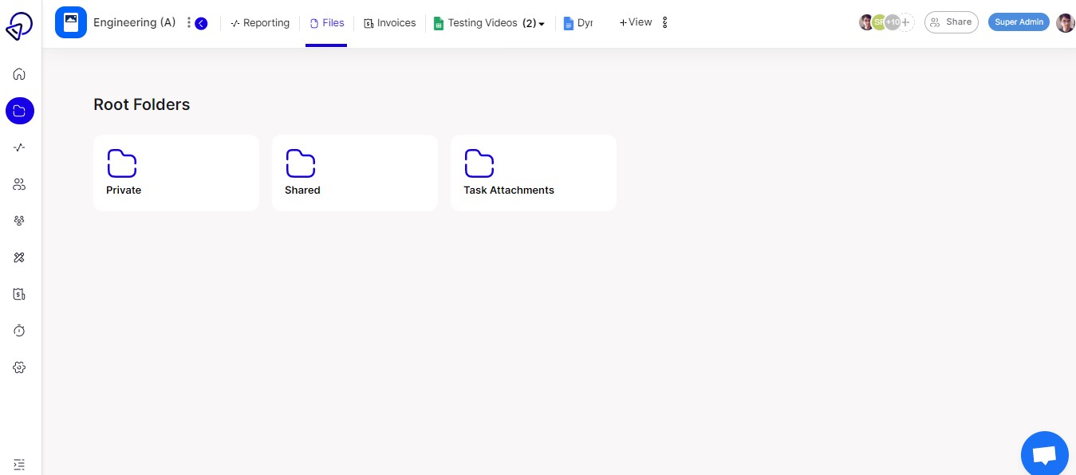Switch to the Reporting tab

pyautogui.click(x=260, y=23)
